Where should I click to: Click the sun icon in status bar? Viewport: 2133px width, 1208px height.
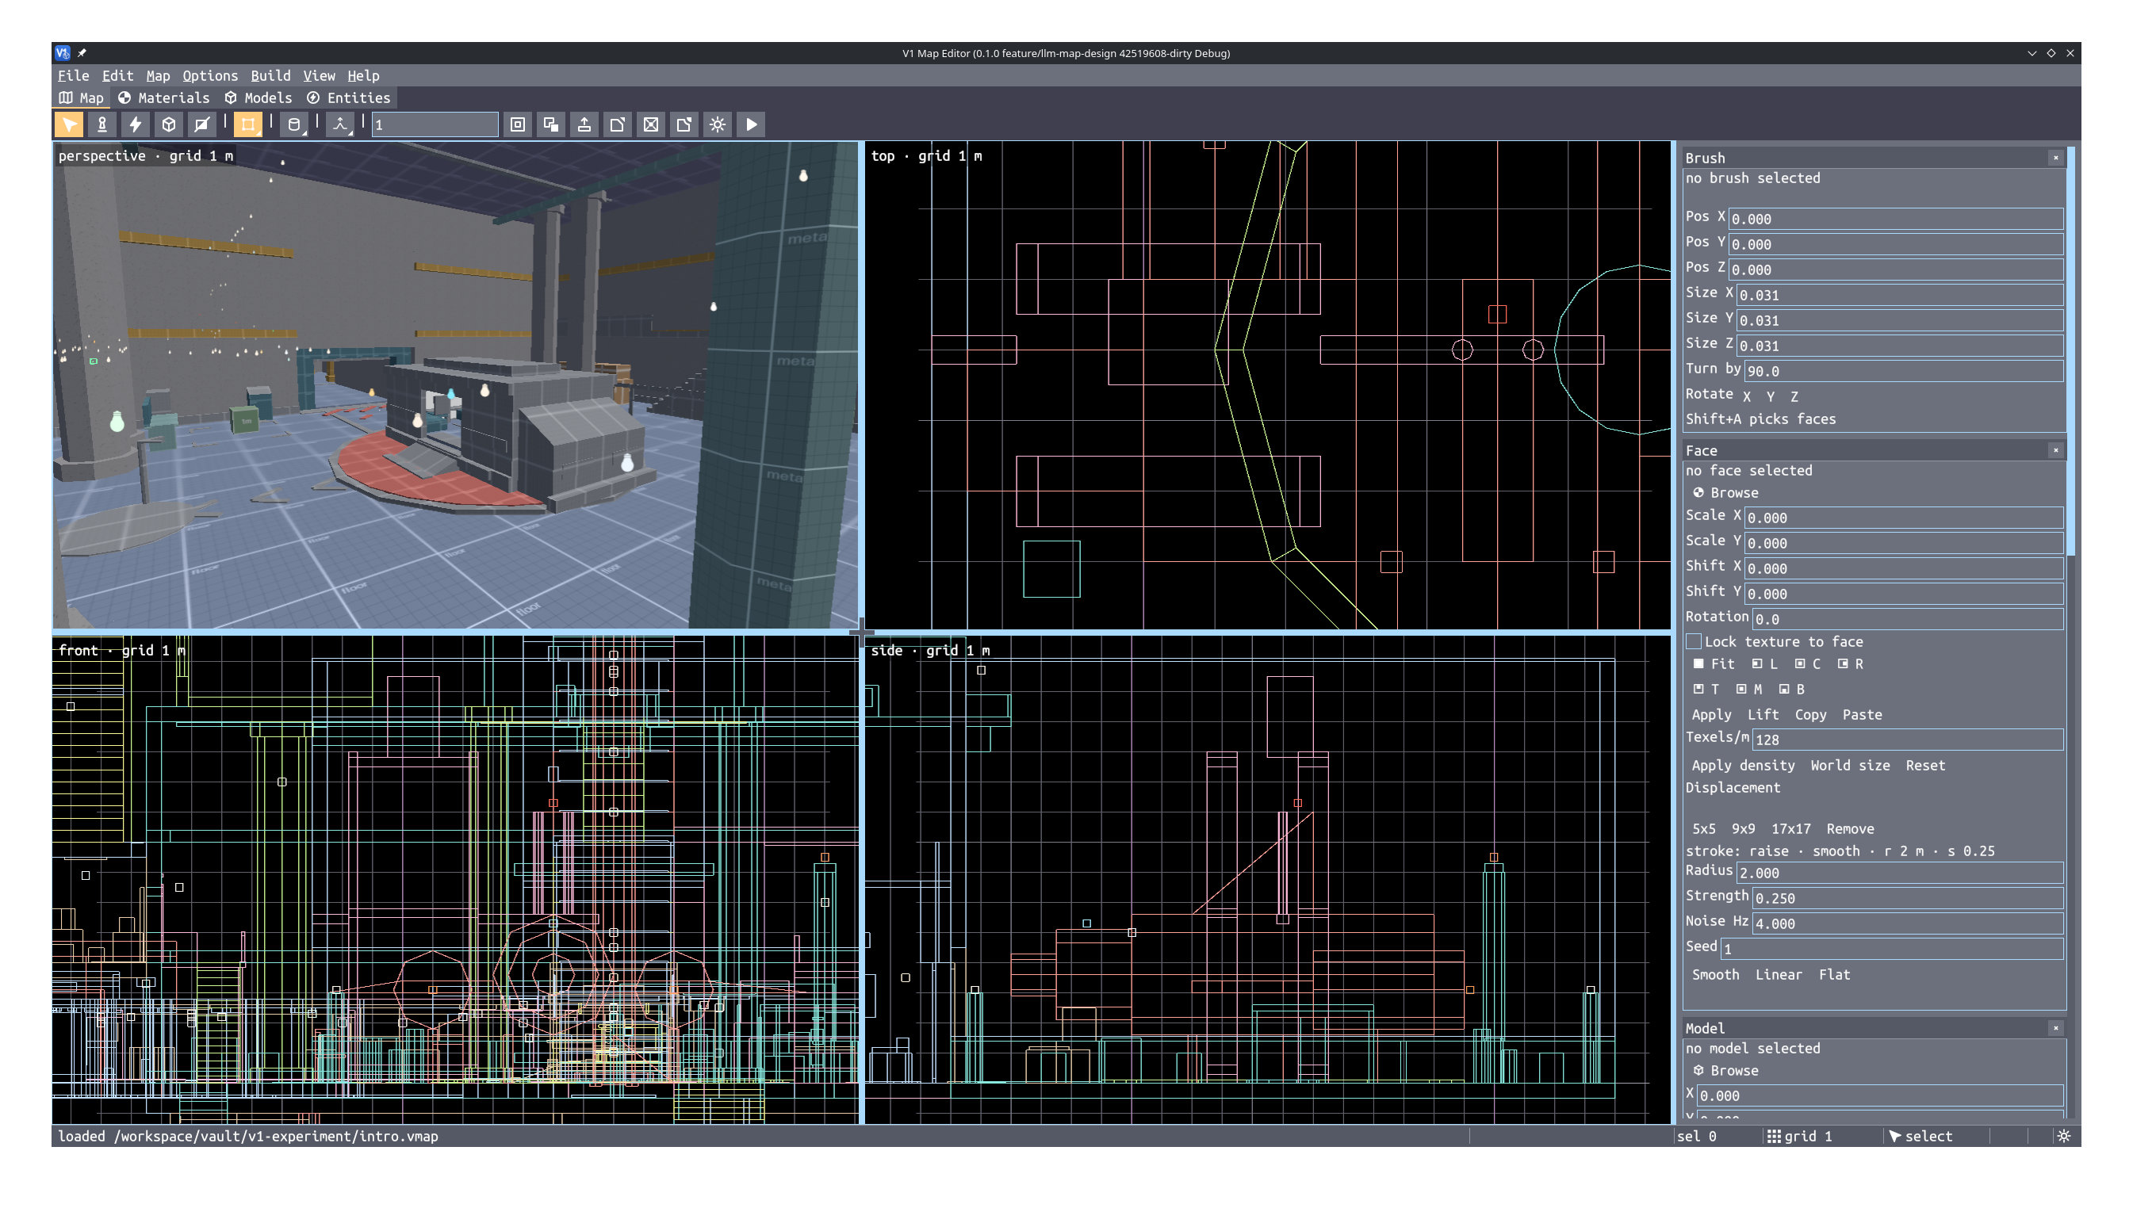(x=2063, y=1136)
